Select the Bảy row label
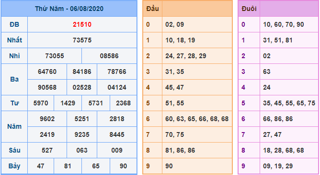320x175 pixels. click(14, 166)
